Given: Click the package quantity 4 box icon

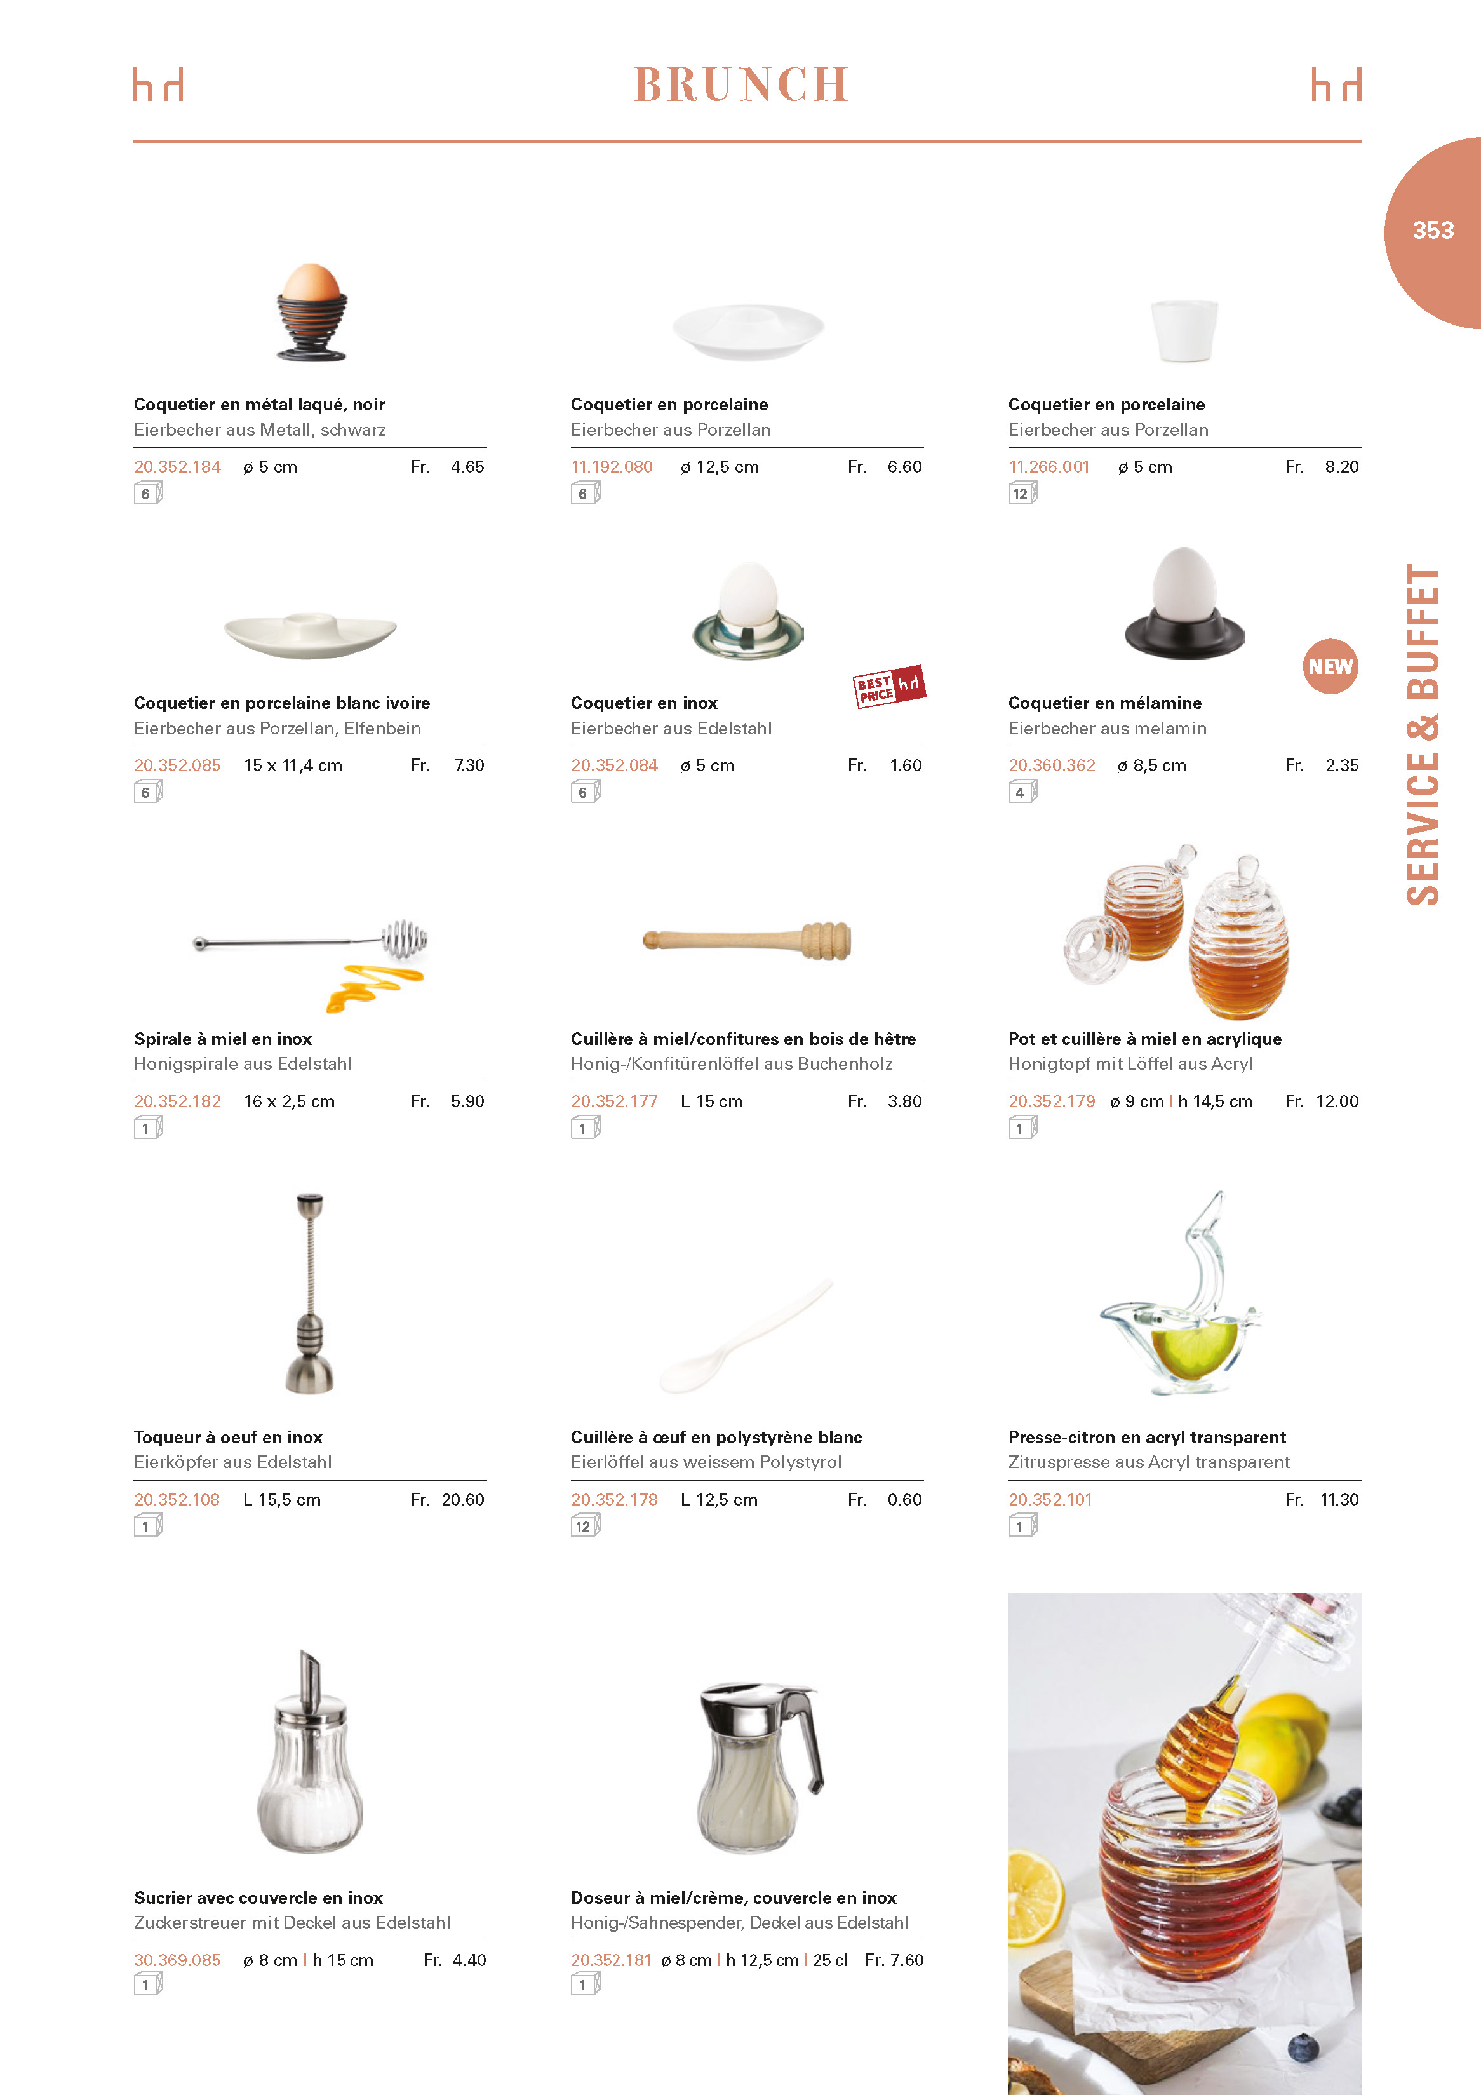Looking at the screenshot, I should click(1022, 792).
